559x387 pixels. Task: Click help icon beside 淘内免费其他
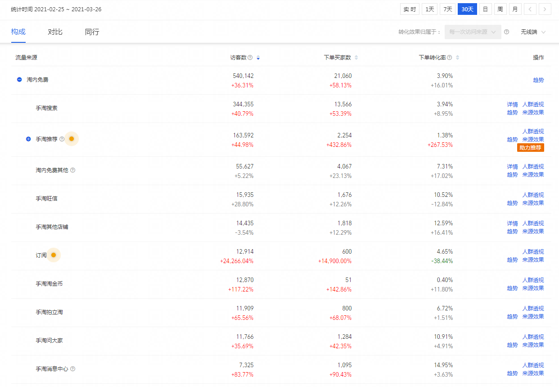click(73, 170)
